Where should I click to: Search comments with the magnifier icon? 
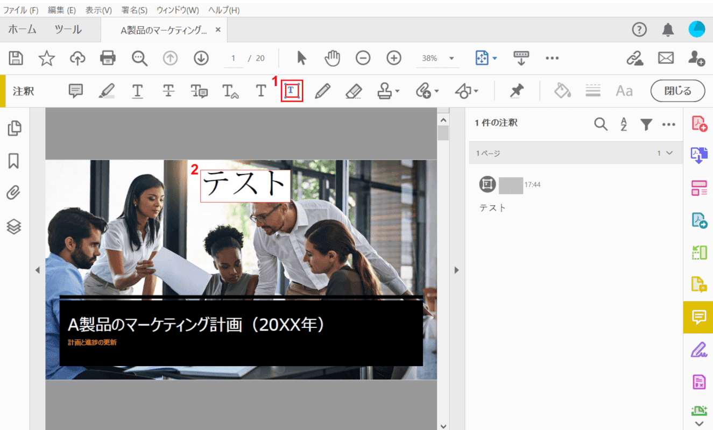pos(601,124)
